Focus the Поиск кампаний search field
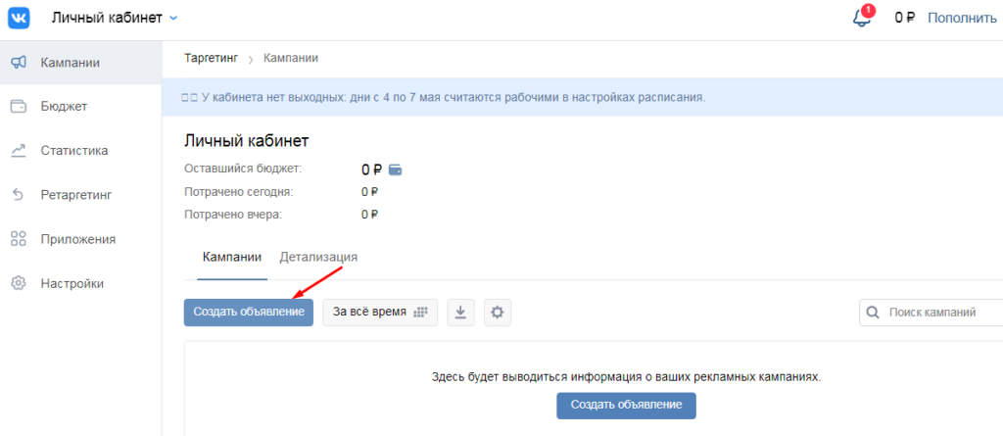The height and width of the screenshot is (436, 1003). [940, 313]
